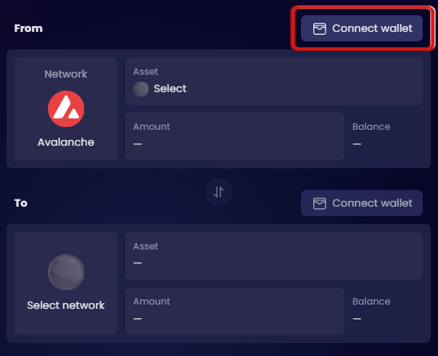Click the From Amount input field
The image size is (438, 356).
tap(235, 136)
